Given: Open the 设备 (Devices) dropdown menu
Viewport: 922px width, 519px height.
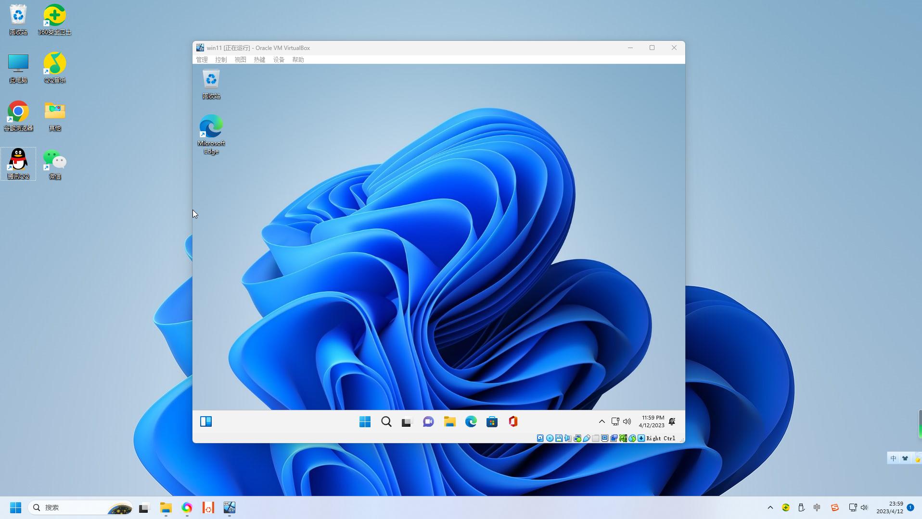Looking at the screenshot, I should 279,60.
